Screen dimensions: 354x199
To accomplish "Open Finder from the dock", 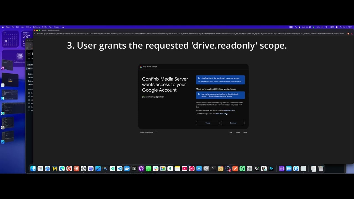I will (x=33, y=169).
